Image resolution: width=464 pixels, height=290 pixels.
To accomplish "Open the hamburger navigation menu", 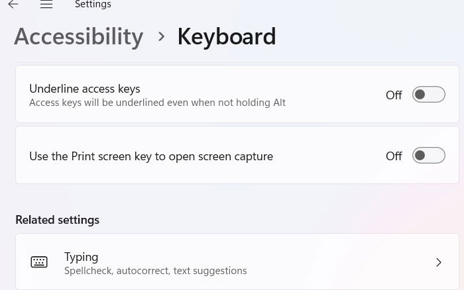I will coord(46,5).
